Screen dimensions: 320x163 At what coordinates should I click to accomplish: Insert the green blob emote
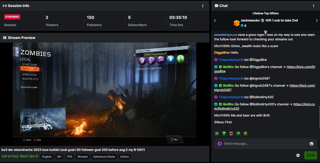[x=245, y=133]
